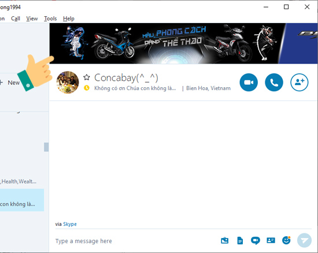Add people to this conversation
The image size is (318, 253).
coord(299,83)
